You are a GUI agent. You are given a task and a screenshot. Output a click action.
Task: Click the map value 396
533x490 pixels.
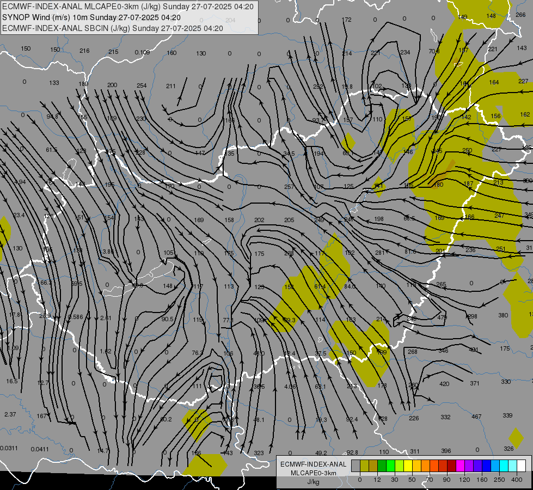click(446, 451)
